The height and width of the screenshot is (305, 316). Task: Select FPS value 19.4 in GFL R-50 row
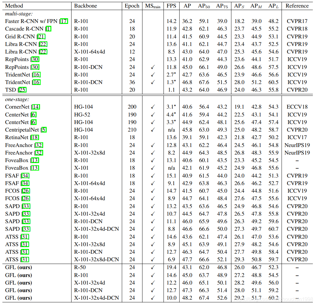(x=171, y=267)
